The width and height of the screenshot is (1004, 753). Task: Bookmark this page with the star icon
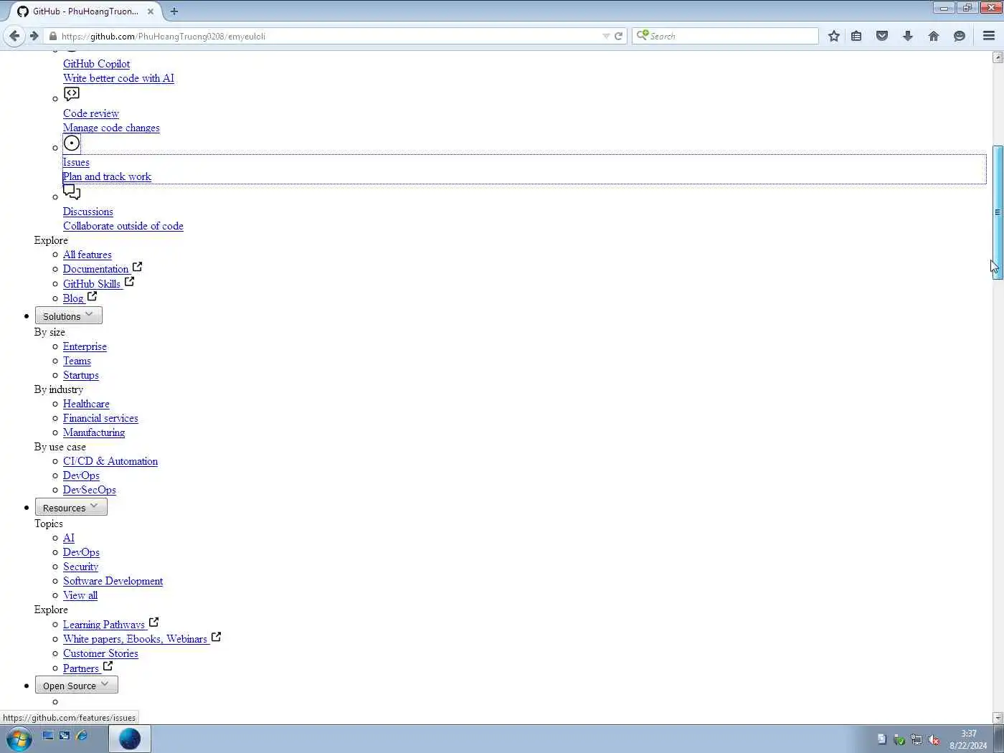pyautogui.click(x=833, y=36)
